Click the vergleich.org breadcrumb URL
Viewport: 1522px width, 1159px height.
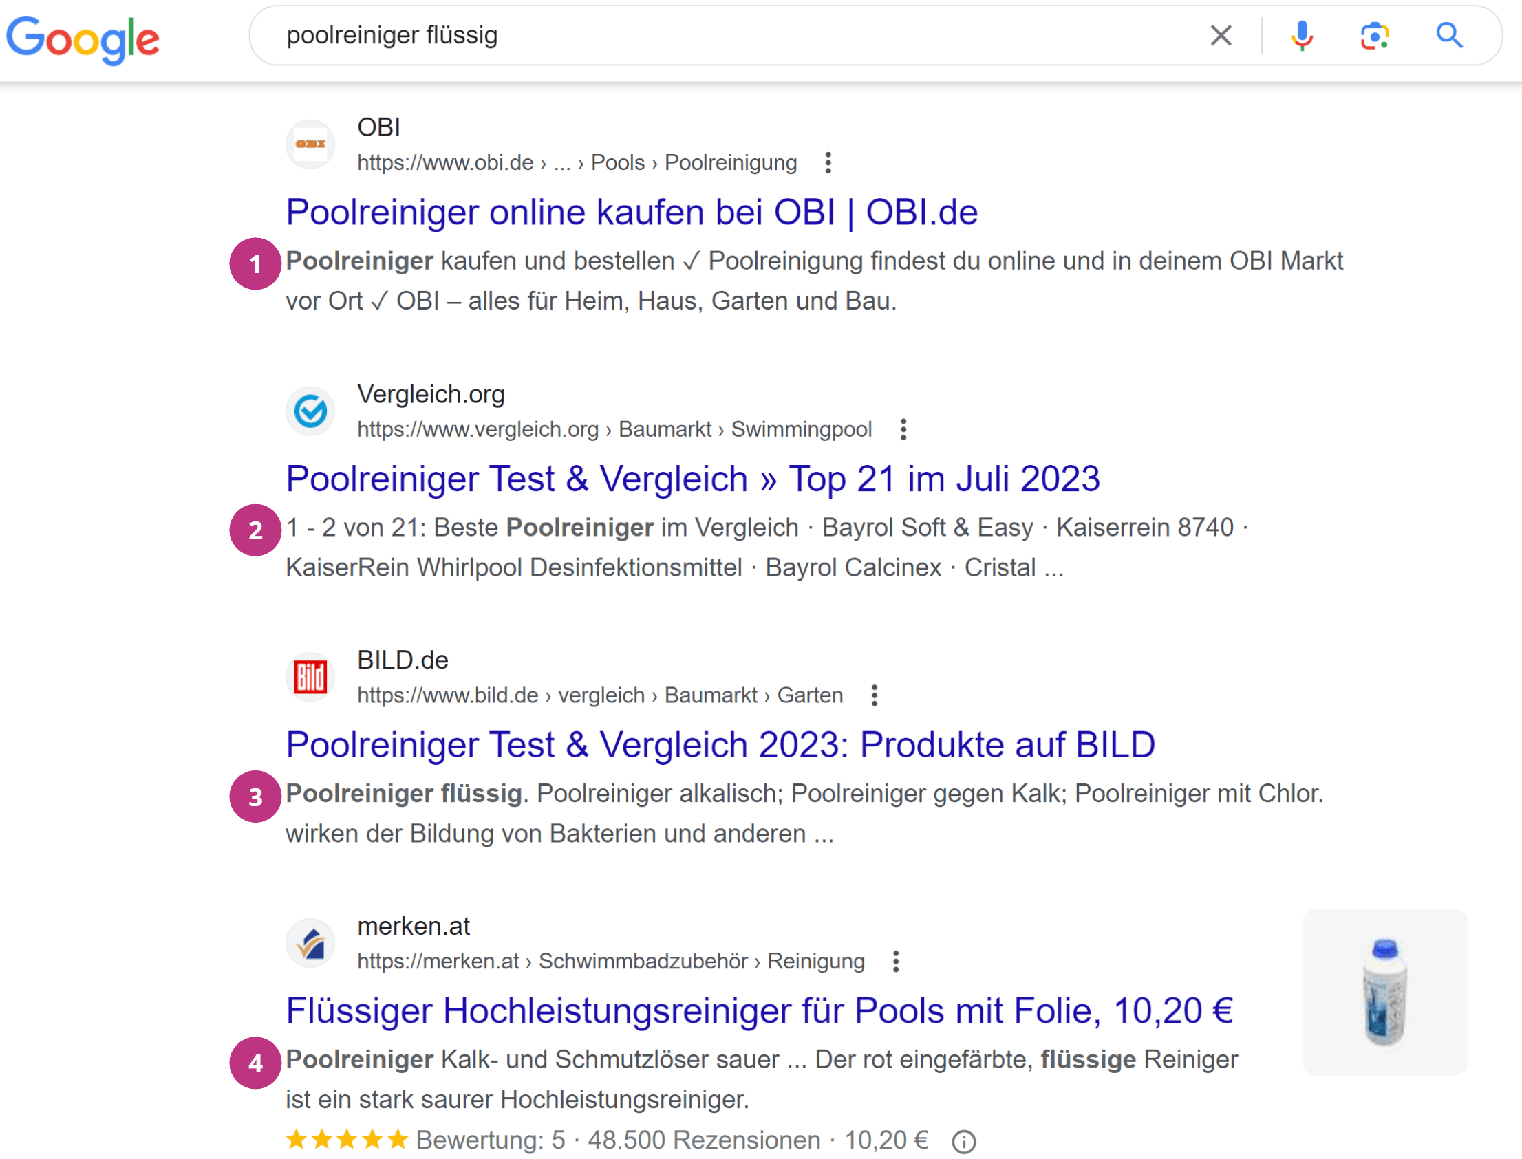[x=614, y=429]
